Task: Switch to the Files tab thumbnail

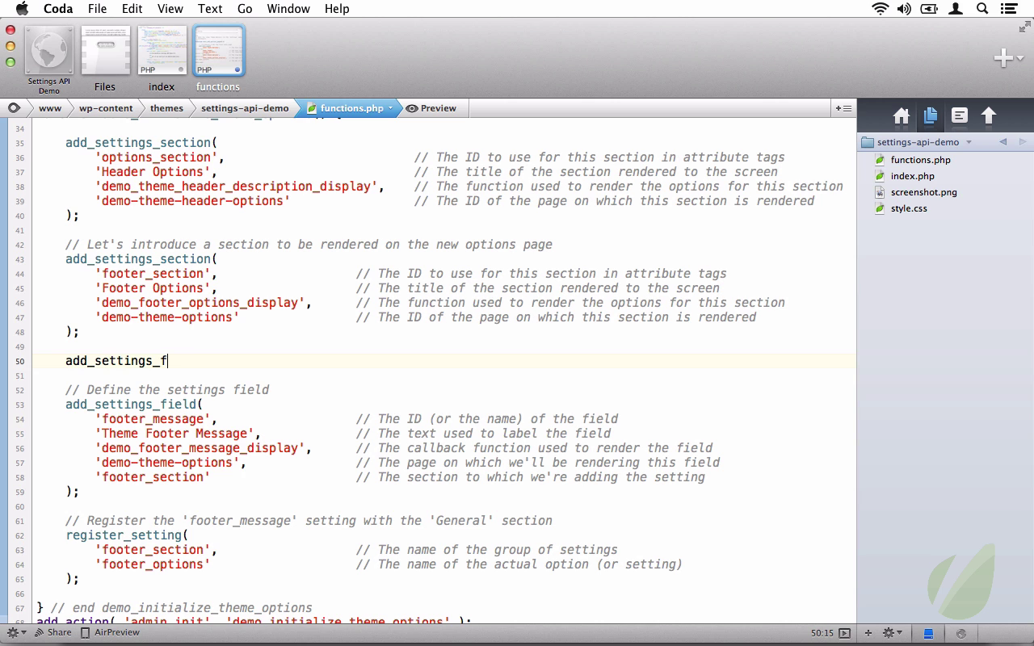Action: point(105,59)
